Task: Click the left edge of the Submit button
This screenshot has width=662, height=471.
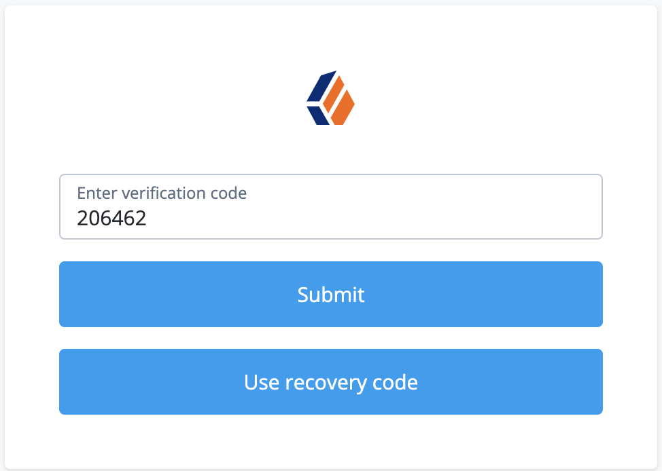Action: pos(69,294)
